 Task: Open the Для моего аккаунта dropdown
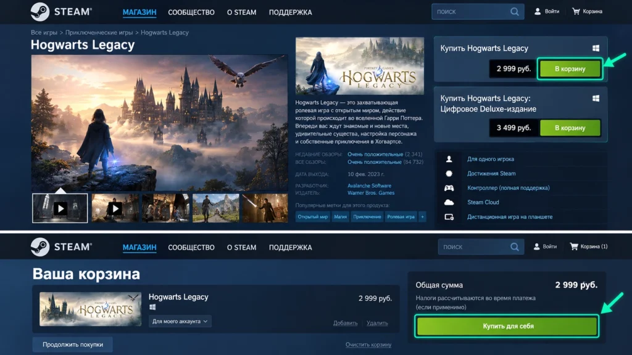pyautogui.click(x=180, y=321)
